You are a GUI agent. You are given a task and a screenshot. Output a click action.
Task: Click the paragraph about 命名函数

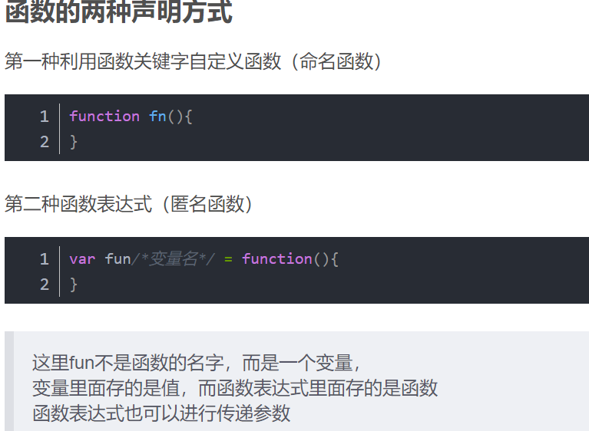194,61
